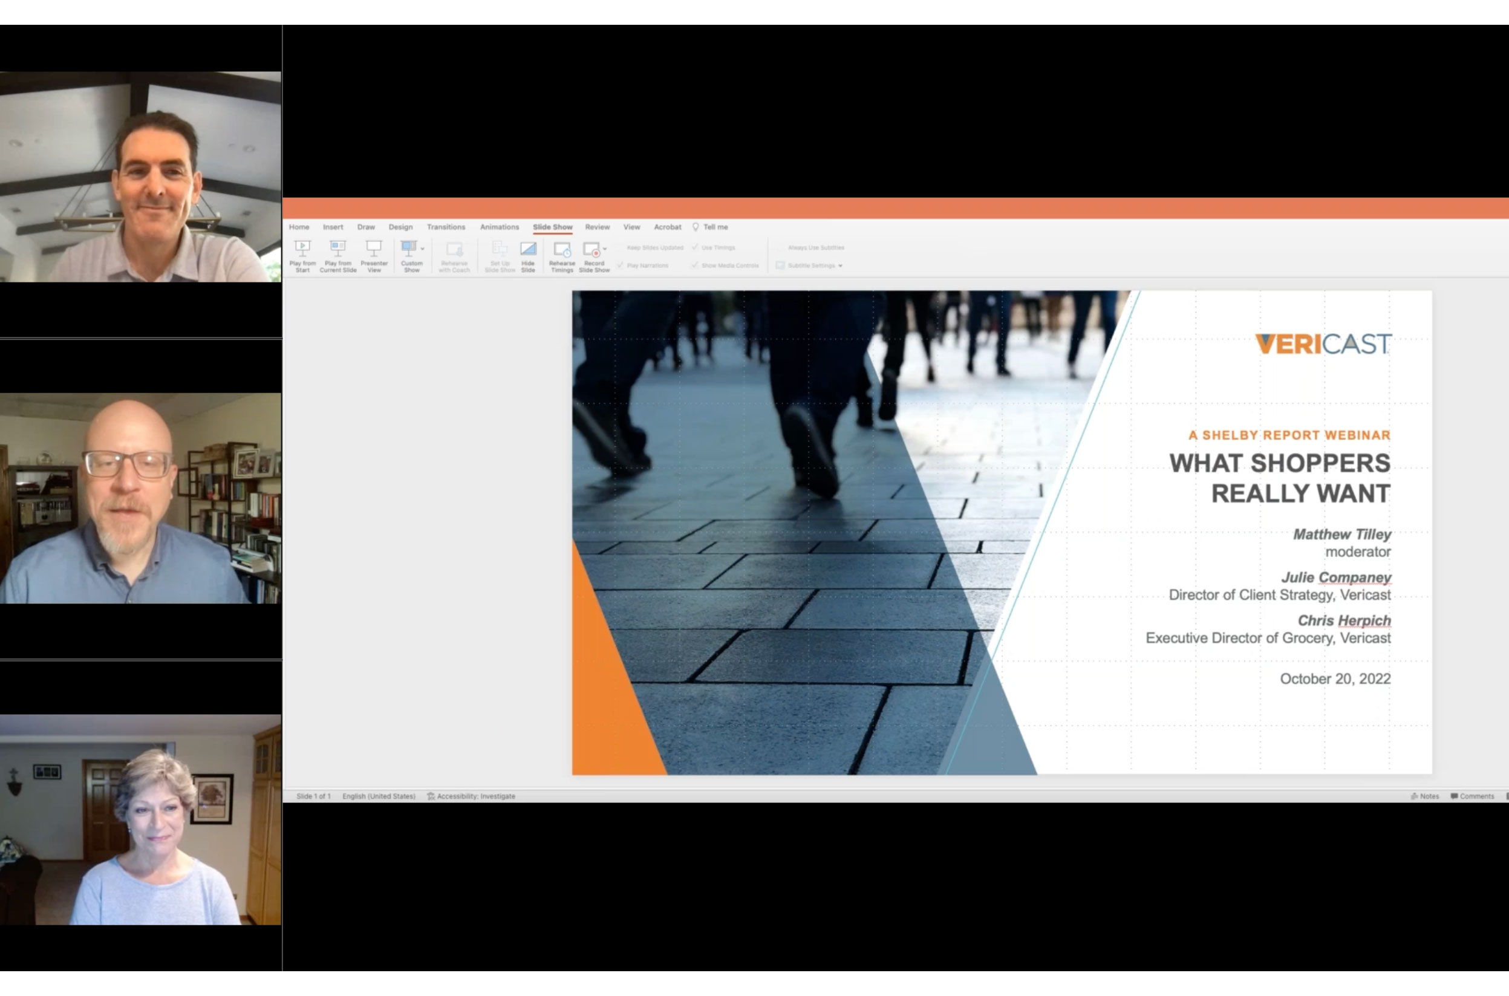Click the Vericast logo on slide
1509x996 pixels.
[1323, 343]
